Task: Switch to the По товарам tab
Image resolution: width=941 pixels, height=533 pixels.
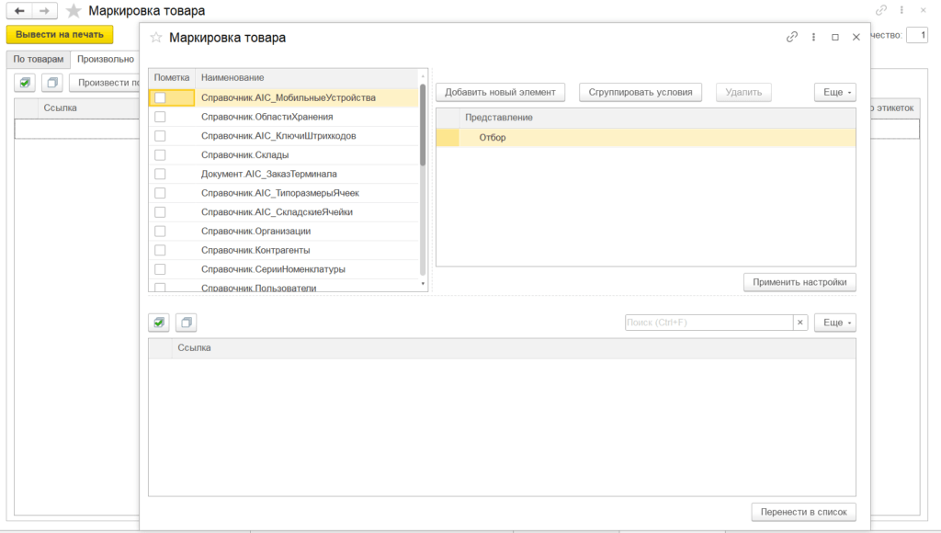Action: [x=39, y=59]
